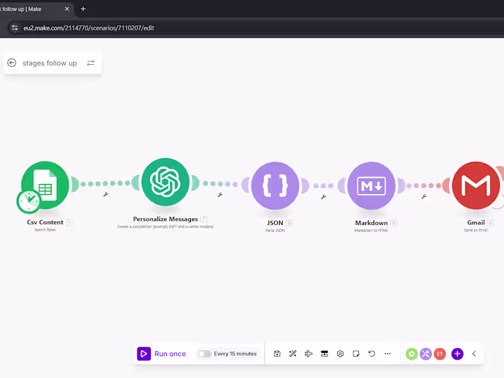Open the Gmail Send an Email module
This screenshot has width=504, height=378.
[476, 185]
